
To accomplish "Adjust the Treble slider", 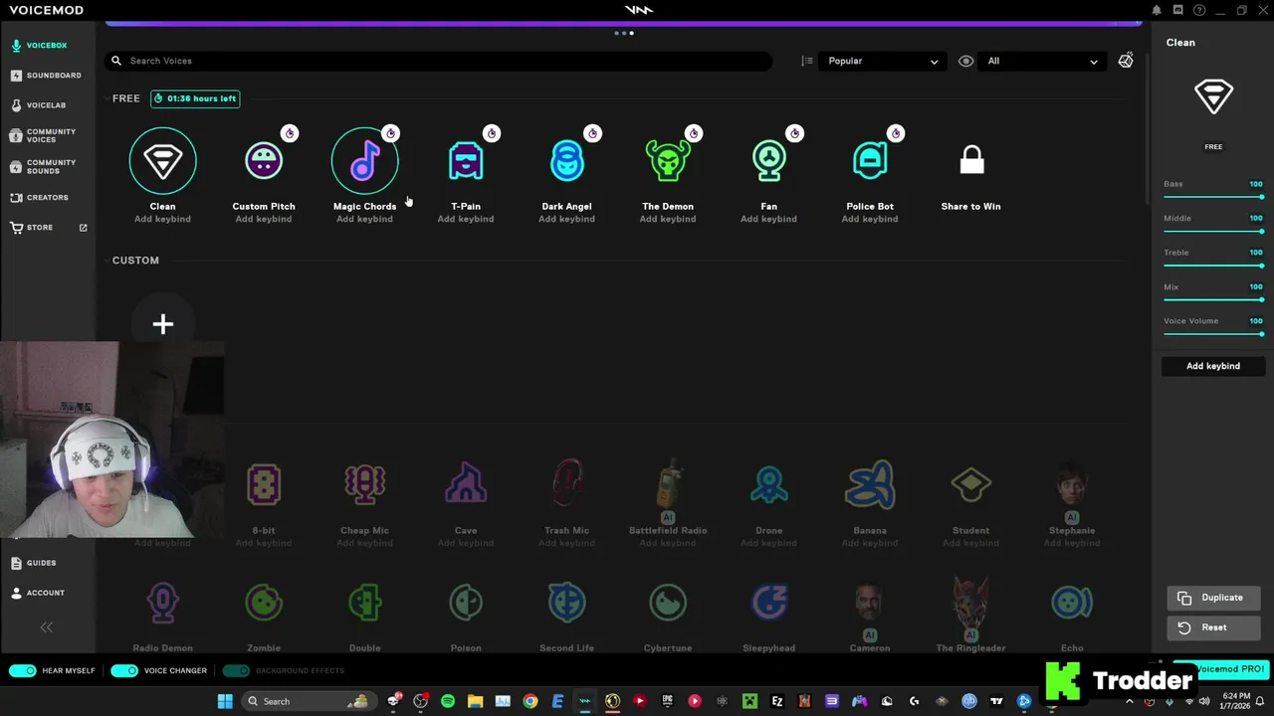I will pyautogui.click(x=1213, y=266).
